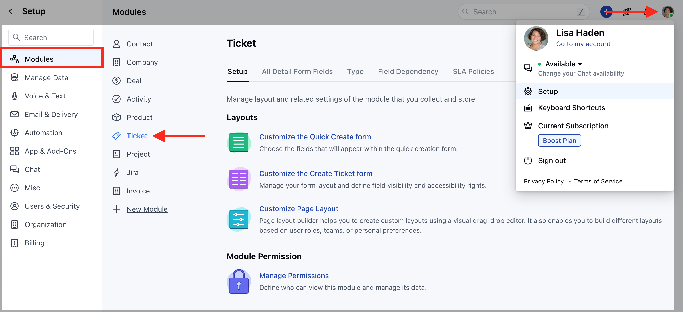The image size is (683, 312).
Task: Click Lisa Haden's profile avatar menu
Action: pos(668,12)
